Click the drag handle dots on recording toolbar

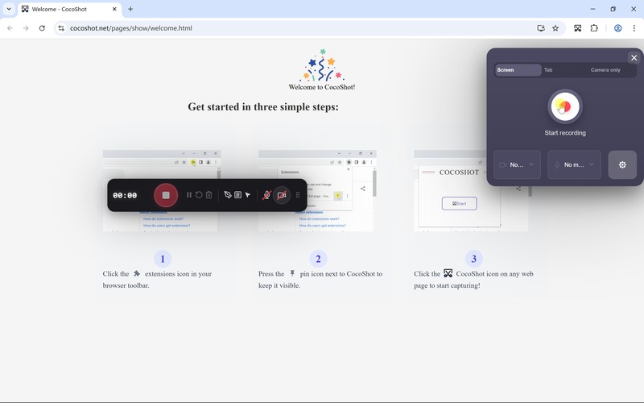299,195
